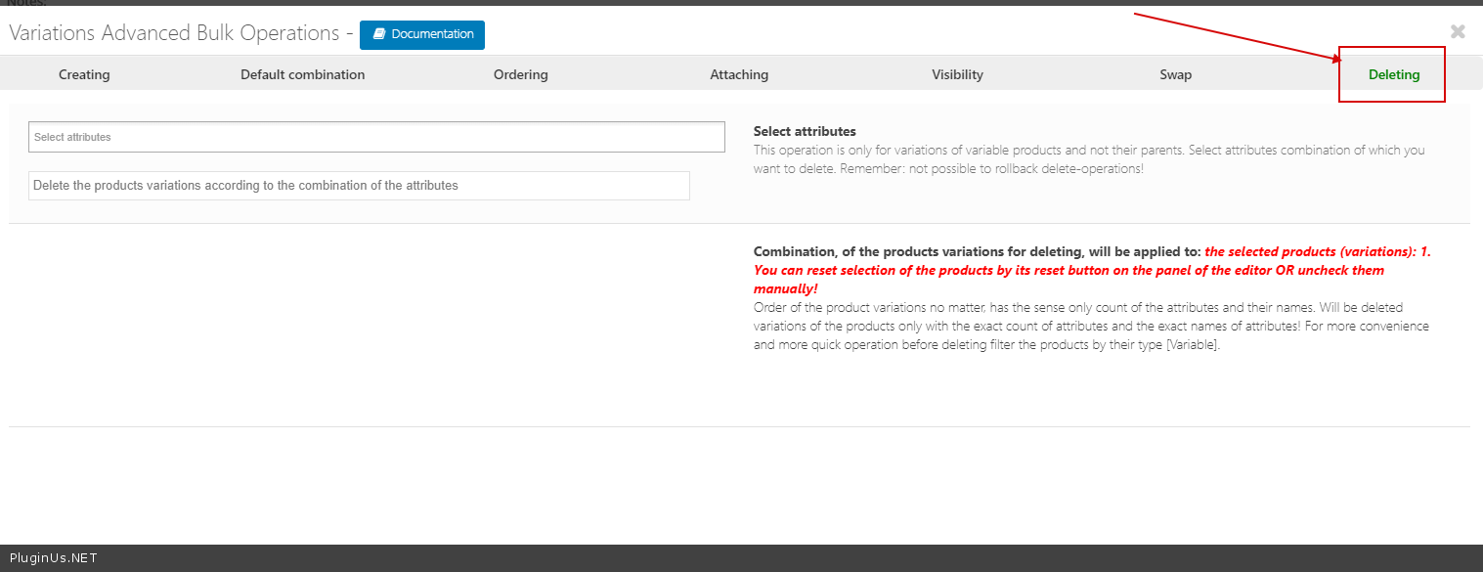Click the book icon beside Documentation
The image size is (1483, 572).
pos(379,34)
